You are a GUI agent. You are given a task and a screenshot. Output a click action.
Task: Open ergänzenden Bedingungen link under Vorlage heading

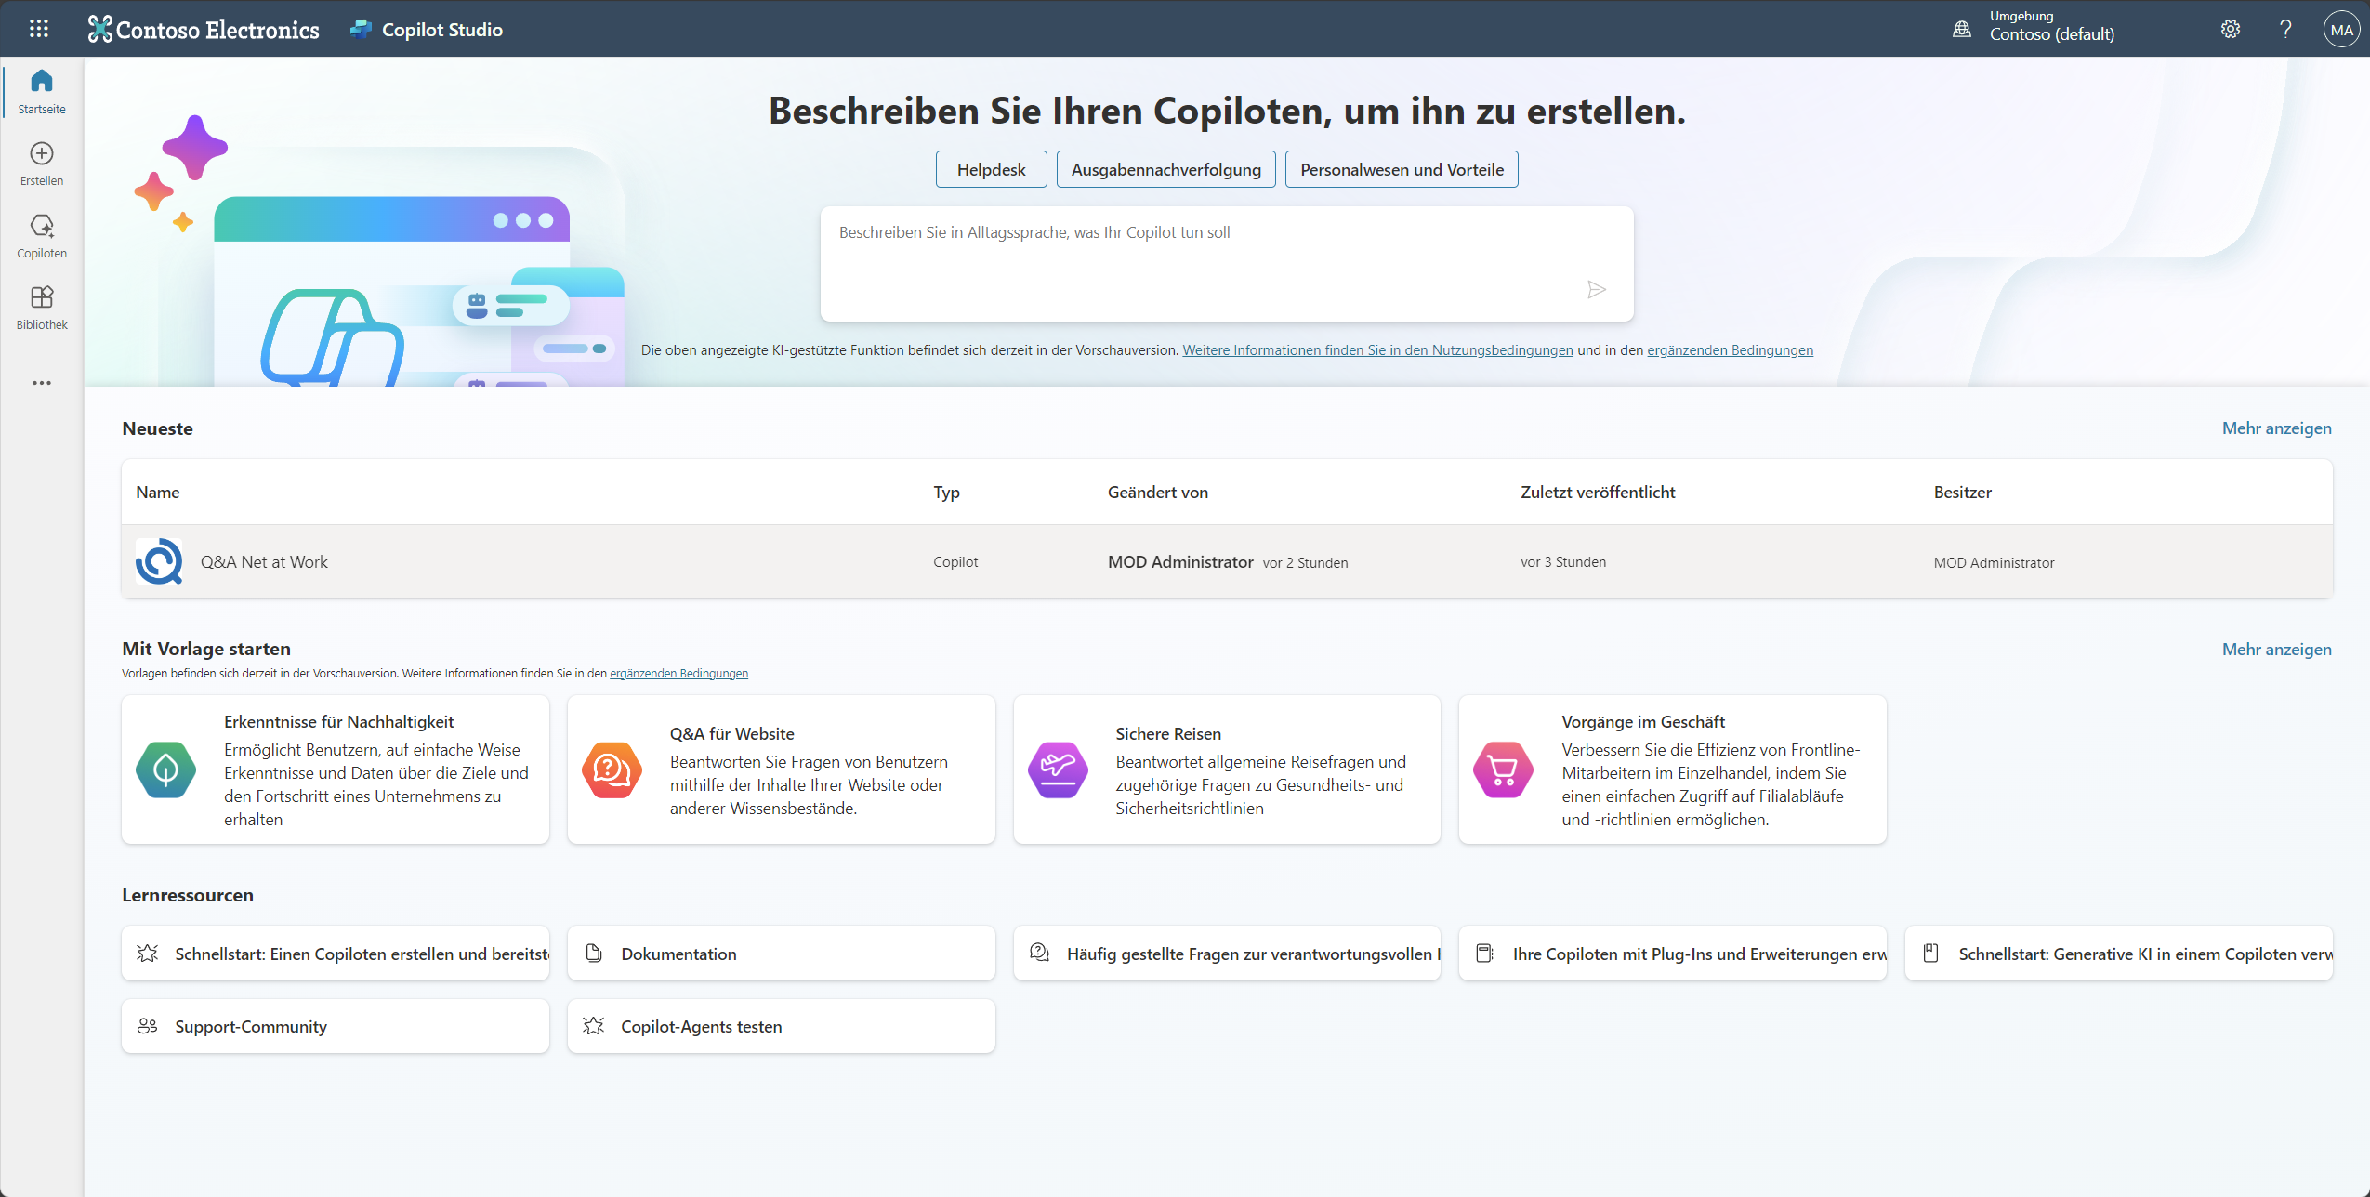tap(678, 674)
